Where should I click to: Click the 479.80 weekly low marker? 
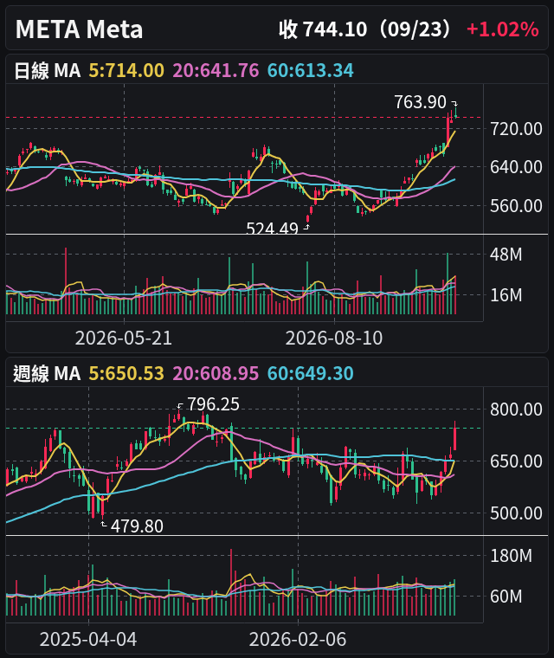click(137, 526)
